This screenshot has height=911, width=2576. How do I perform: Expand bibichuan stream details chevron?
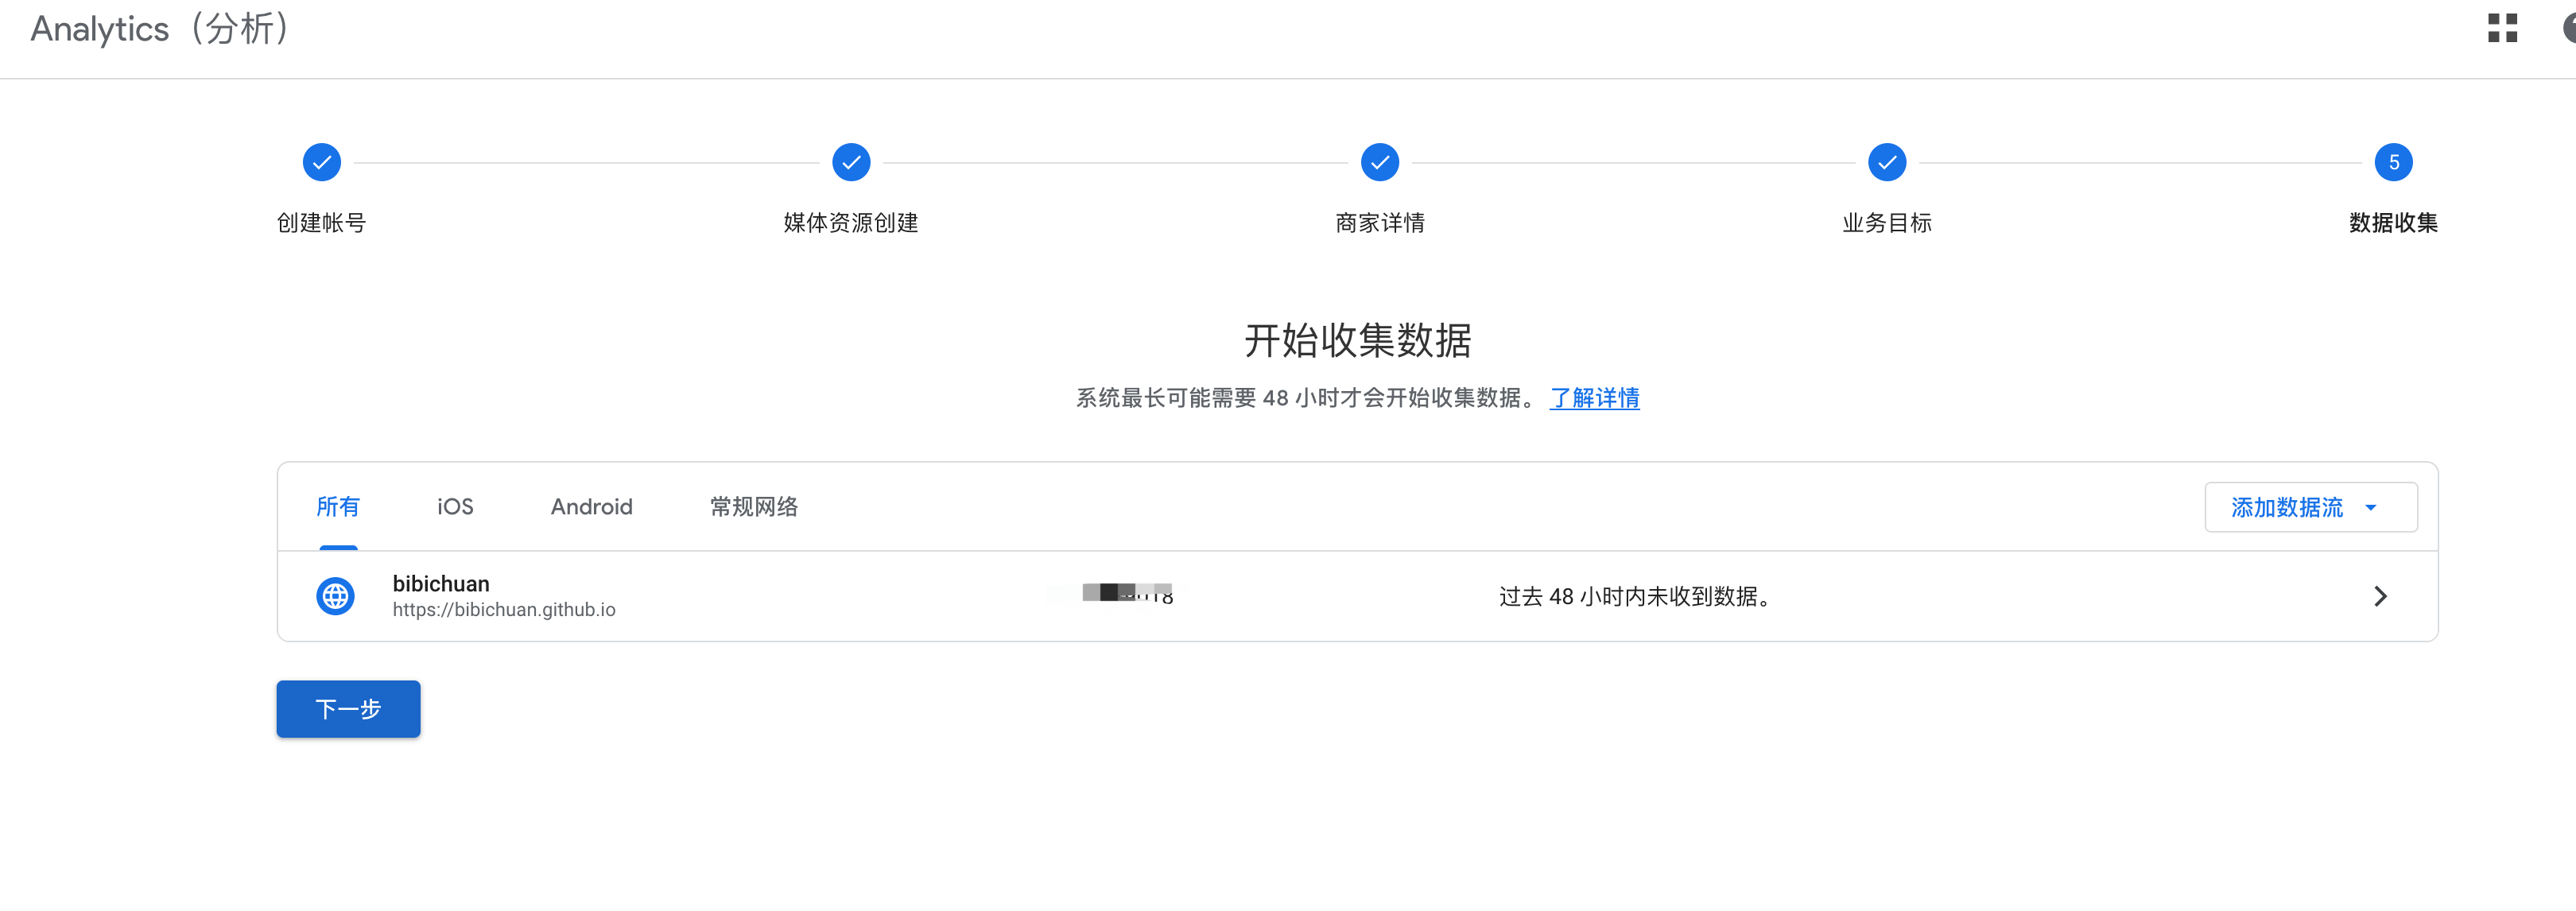(x=2380, y=596)
